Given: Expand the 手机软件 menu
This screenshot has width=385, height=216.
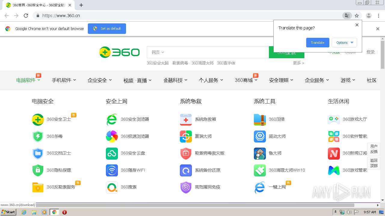Looking at the screenshot, I should click(x=64, y=80).
